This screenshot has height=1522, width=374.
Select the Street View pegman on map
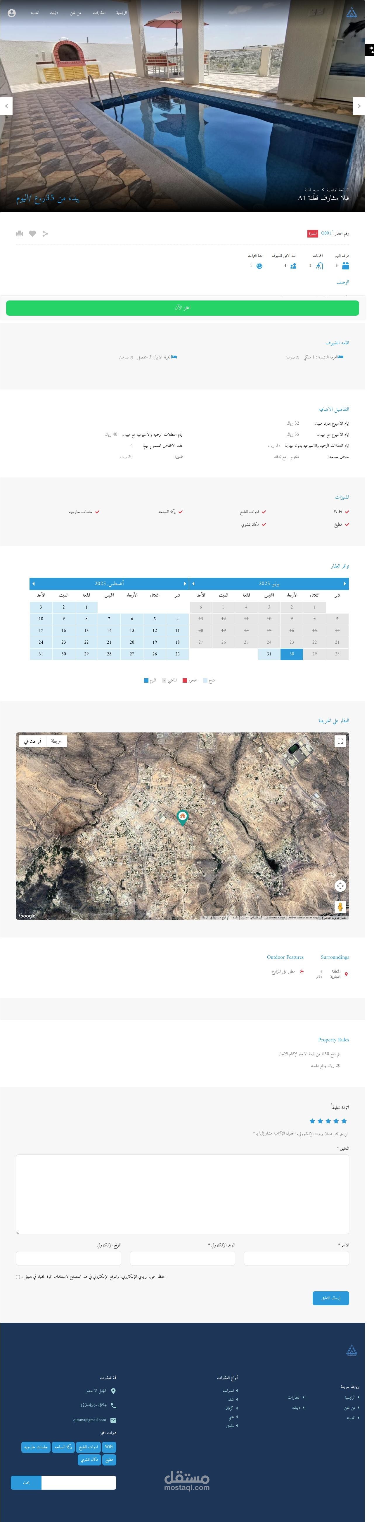click(340, 906)
